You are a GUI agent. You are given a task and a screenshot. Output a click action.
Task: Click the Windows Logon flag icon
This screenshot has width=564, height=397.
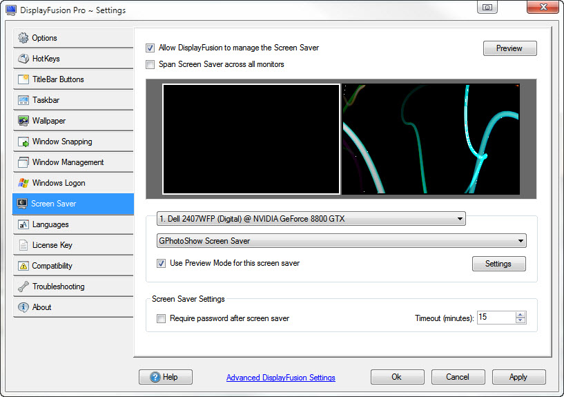[23, 183]
